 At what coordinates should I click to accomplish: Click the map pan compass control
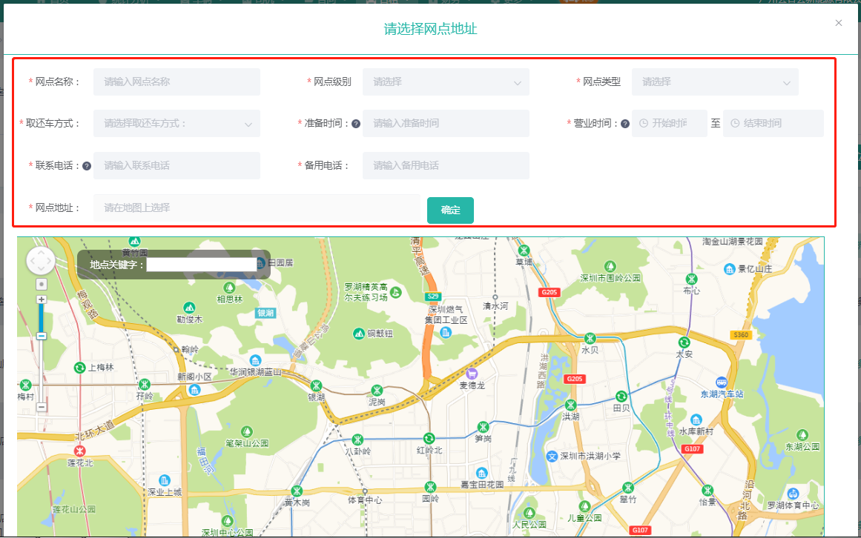[41, 261]
